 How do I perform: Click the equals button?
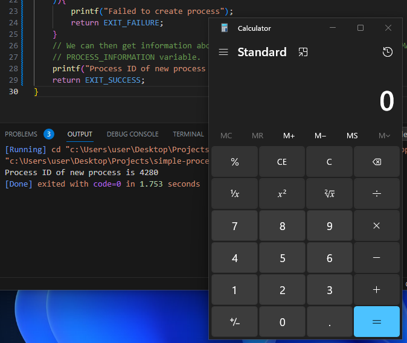(377, 322)
